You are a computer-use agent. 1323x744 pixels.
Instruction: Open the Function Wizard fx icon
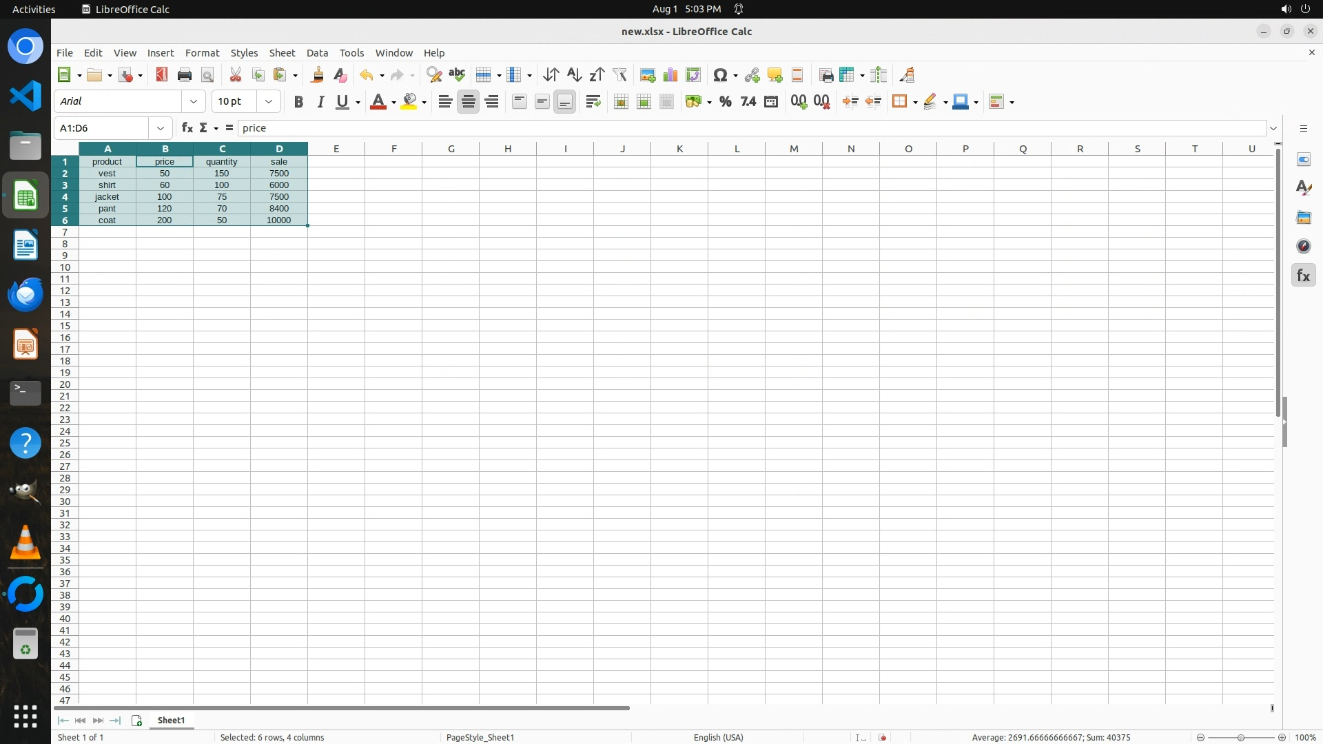187,128
